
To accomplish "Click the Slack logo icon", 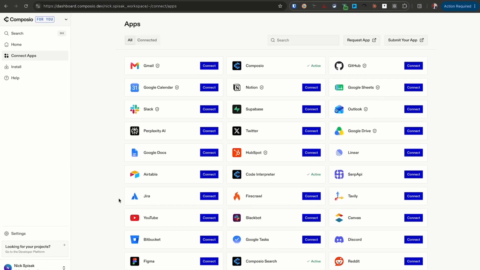I will click(134, 109).
